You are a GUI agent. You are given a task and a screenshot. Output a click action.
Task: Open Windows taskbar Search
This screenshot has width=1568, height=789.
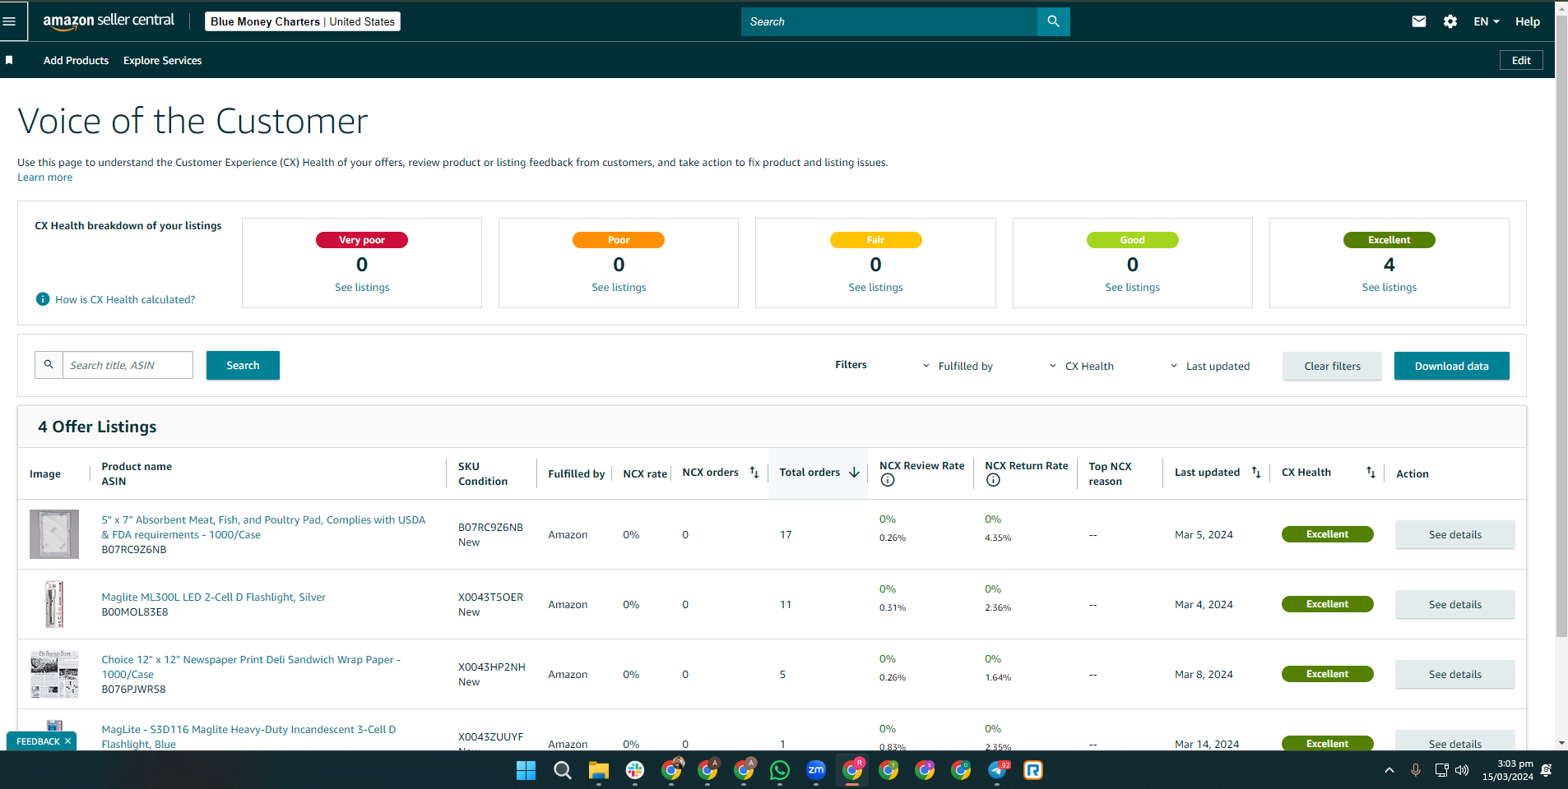(563, 770)
